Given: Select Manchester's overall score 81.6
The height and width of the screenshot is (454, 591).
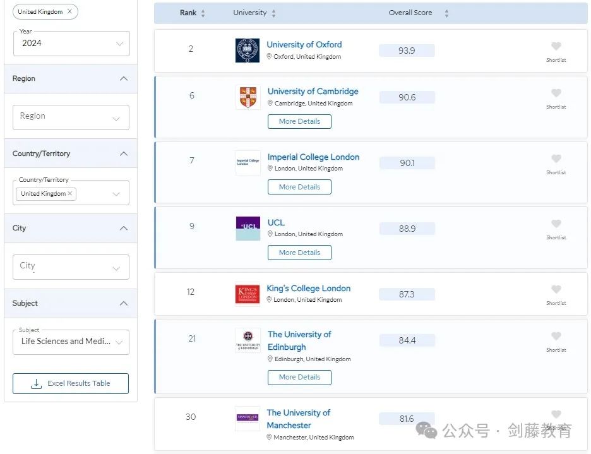Looking at the screenshot, I should pos(407,419).
